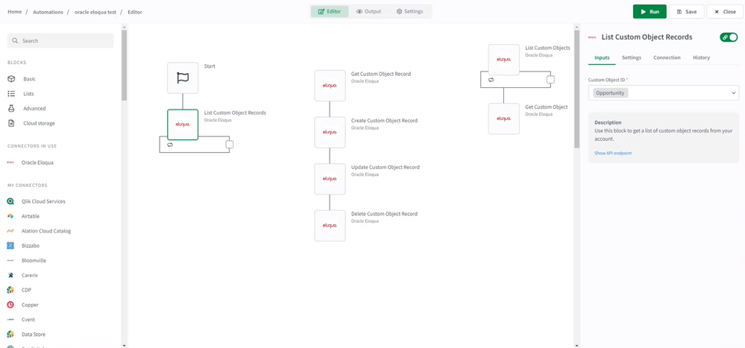The image size is (745, 348).
Task: Select the Update Custom Object Record block
Action: pyautogui.click(x=330, y=179)
